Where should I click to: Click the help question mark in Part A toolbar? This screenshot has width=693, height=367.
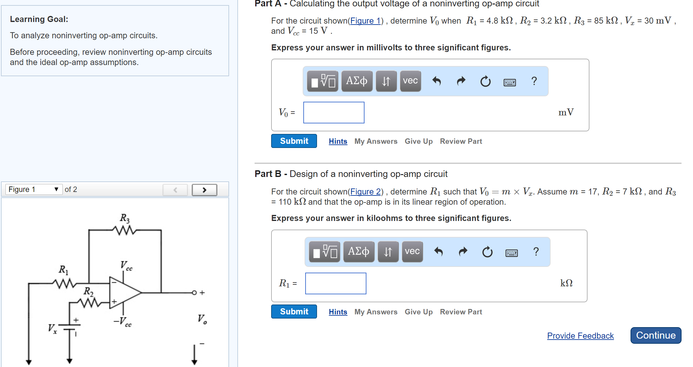pos(534,81)
